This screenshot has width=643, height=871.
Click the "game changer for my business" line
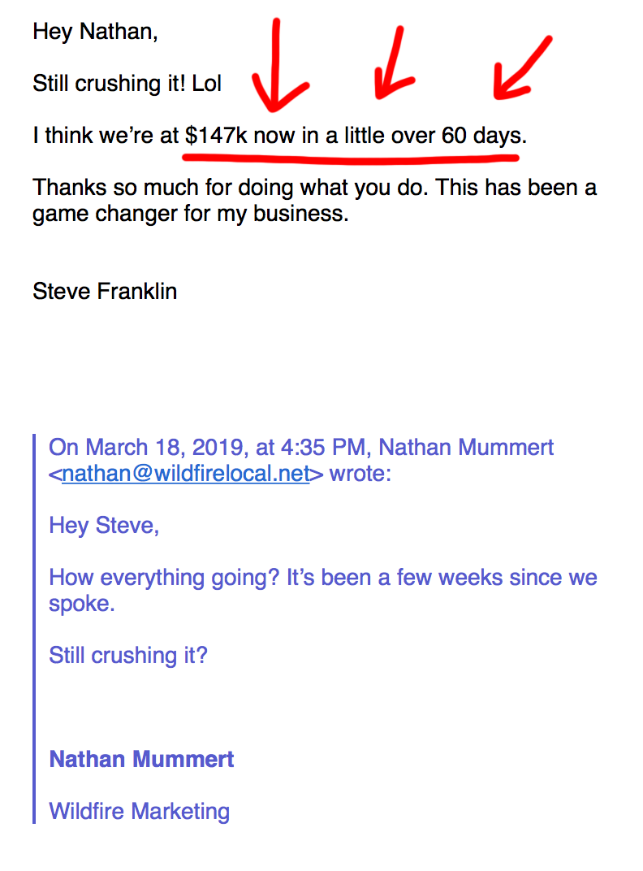191,214
